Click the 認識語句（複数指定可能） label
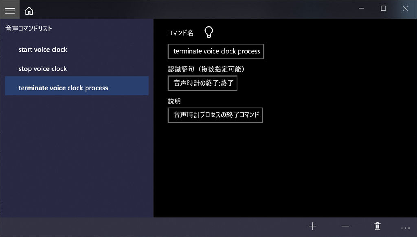The width and height of the screenshot is (417, 237). pos(206,69)
